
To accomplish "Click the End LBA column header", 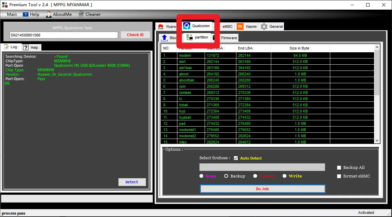I will pos(253,48).
